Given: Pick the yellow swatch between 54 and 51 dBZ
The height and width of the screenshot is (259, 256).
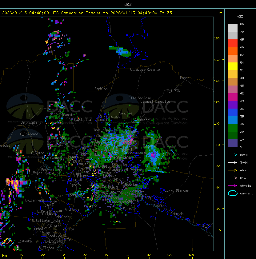Looking at the screenshot, I should coord(233,66).
